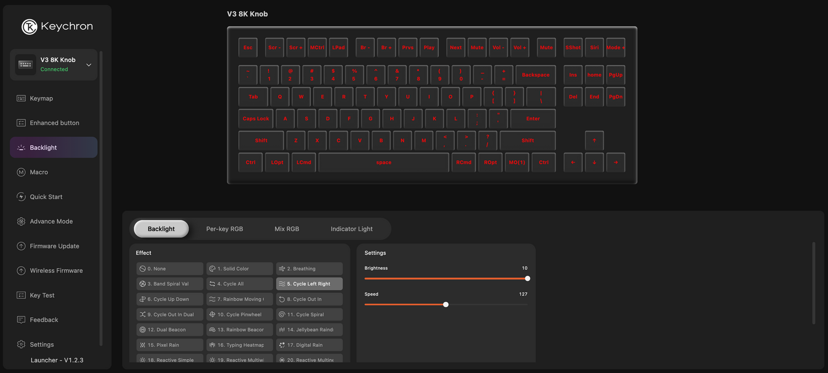
Task: Open Settings with the gear icon
Action: coord(21,344)
